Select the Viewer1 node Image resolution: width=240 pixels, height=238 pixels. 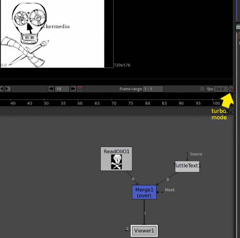pyautogui.click(x=144, y=231)
